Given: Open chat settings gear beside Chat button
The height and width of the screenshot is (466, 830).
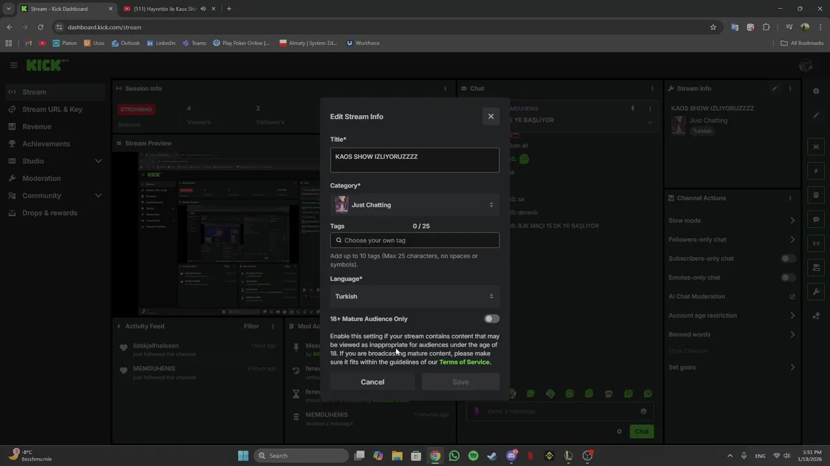Looking at the screenshot, I should pyautogui.click(x=619, y=432).
